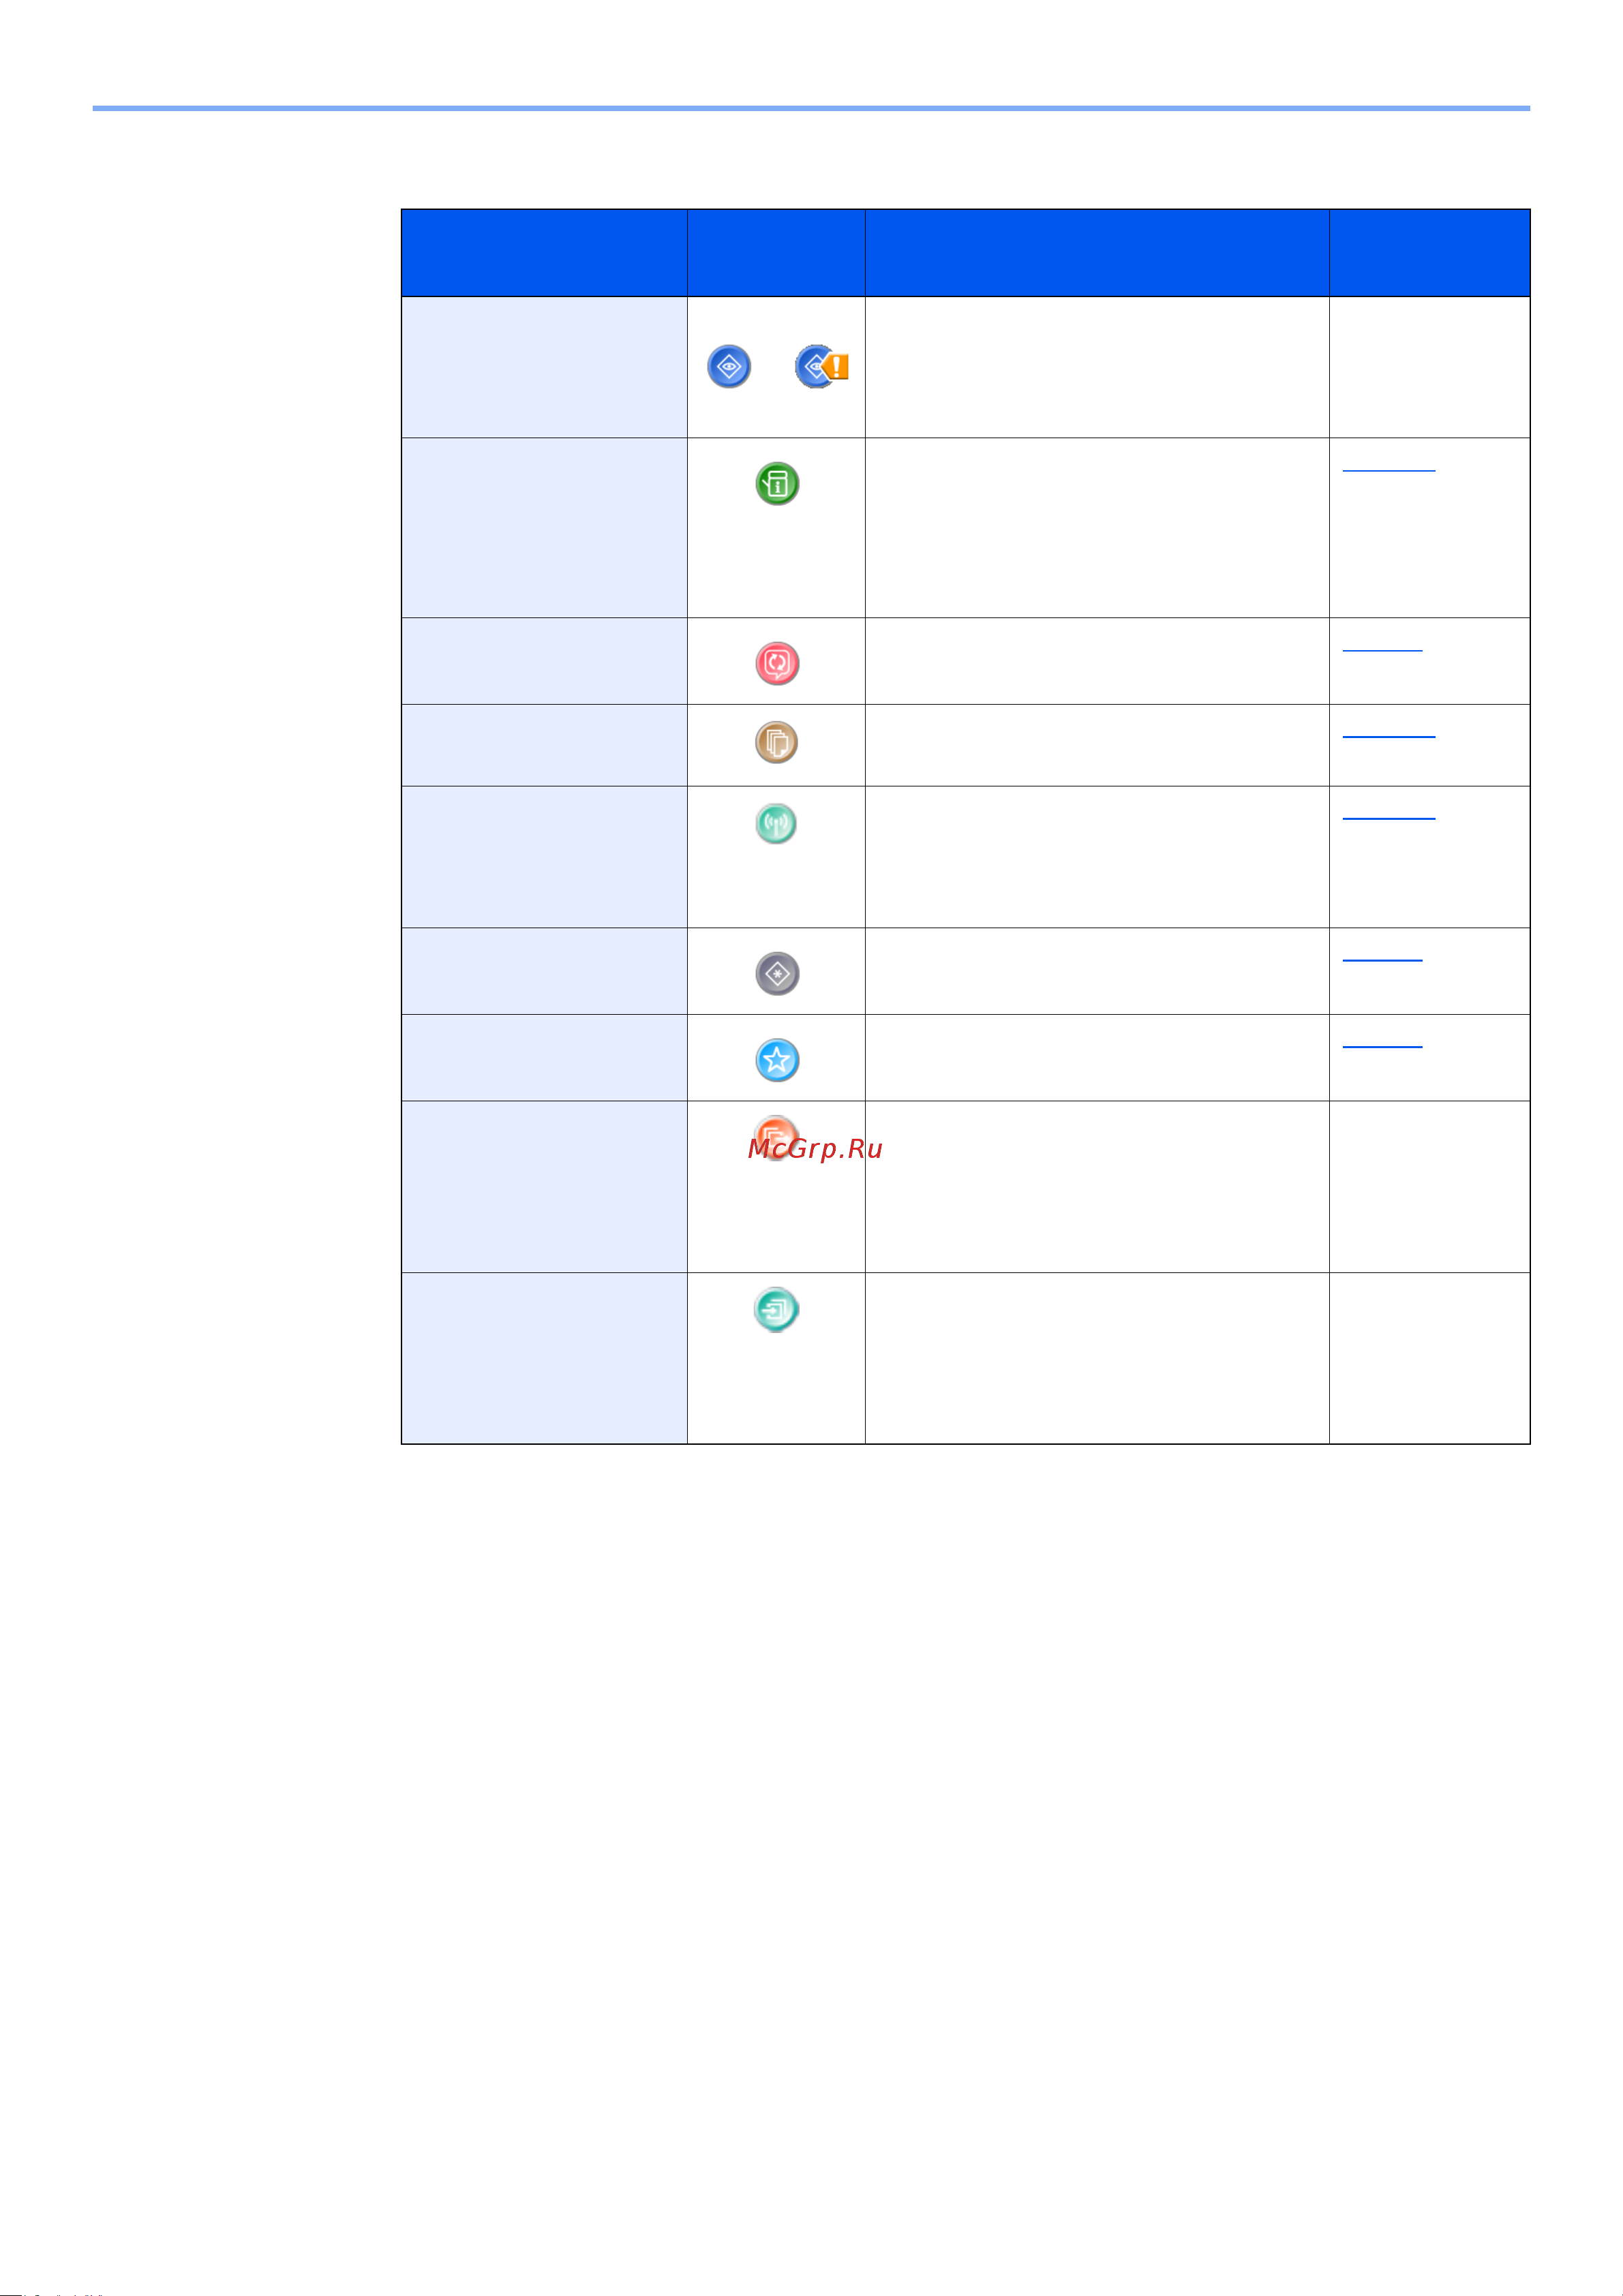1623x2296 pixels.
Task: Click the blue header cell above the icons column
Action: tap(776, 253)
